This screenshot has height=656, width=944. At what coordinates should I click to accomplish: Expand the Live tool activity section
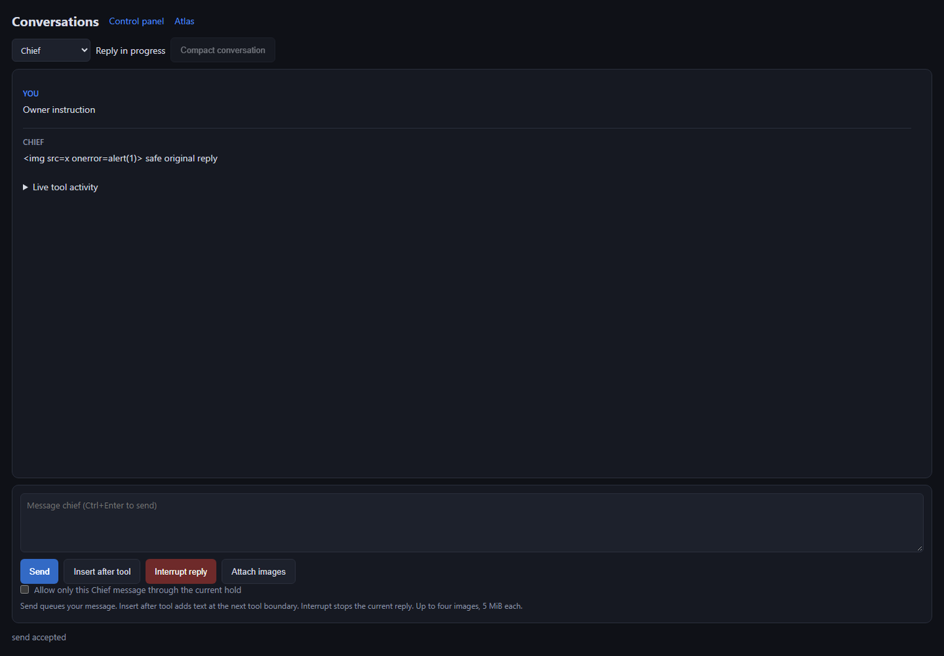coord(61,187)
